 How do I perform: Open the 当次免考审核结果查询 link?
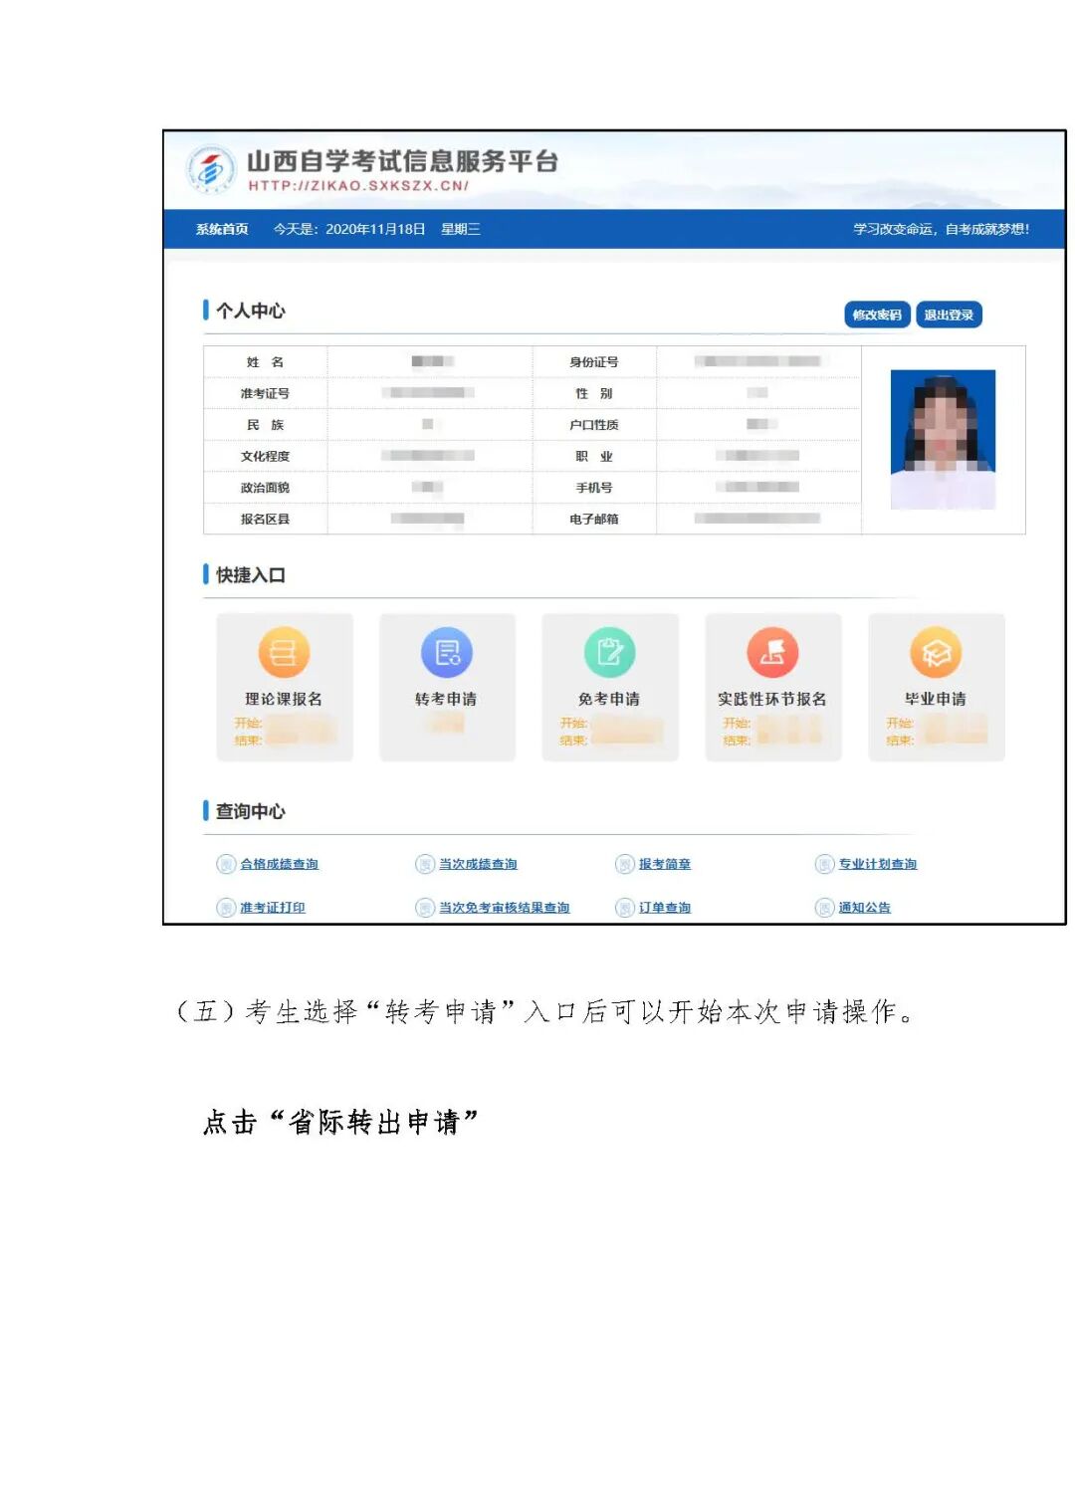[506, 907]
